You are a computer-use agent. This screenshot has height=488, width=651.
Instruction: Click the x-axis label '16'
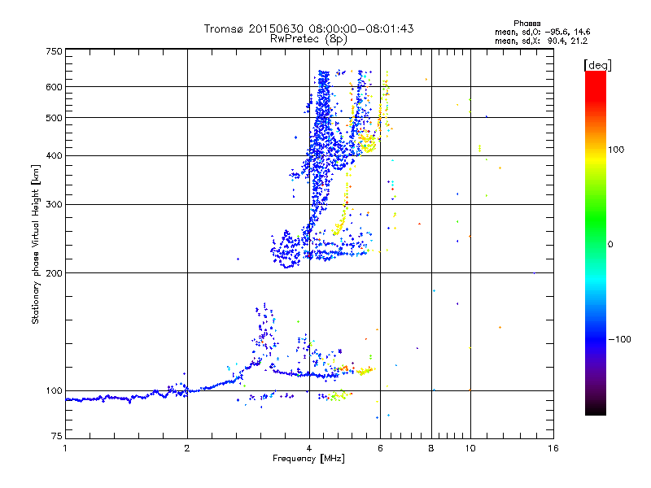[x=553, y=448]
